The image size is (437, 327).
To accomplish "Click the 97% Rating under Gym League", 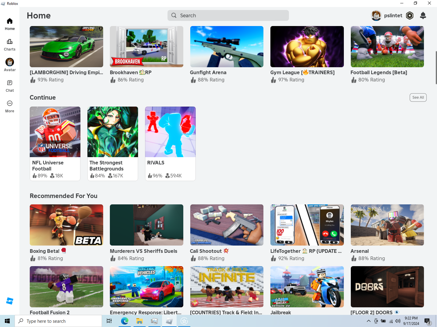I will pos(291,80).
